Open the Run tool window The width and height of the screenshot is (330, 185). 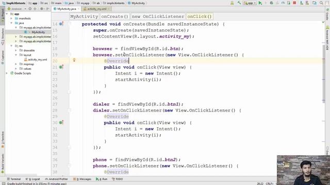(102, 179)
